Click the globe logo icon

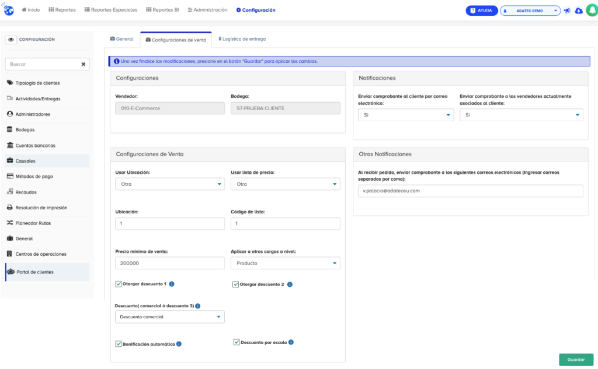8,9
